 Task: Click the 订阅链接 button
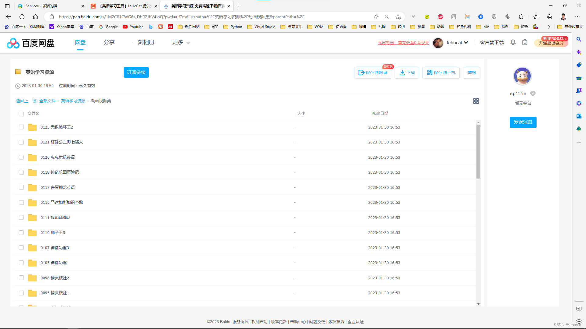coord(136,73)
